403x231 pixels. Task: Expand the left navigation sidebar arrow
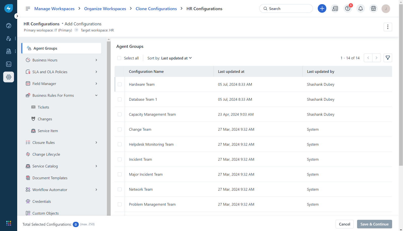point(17,16)
